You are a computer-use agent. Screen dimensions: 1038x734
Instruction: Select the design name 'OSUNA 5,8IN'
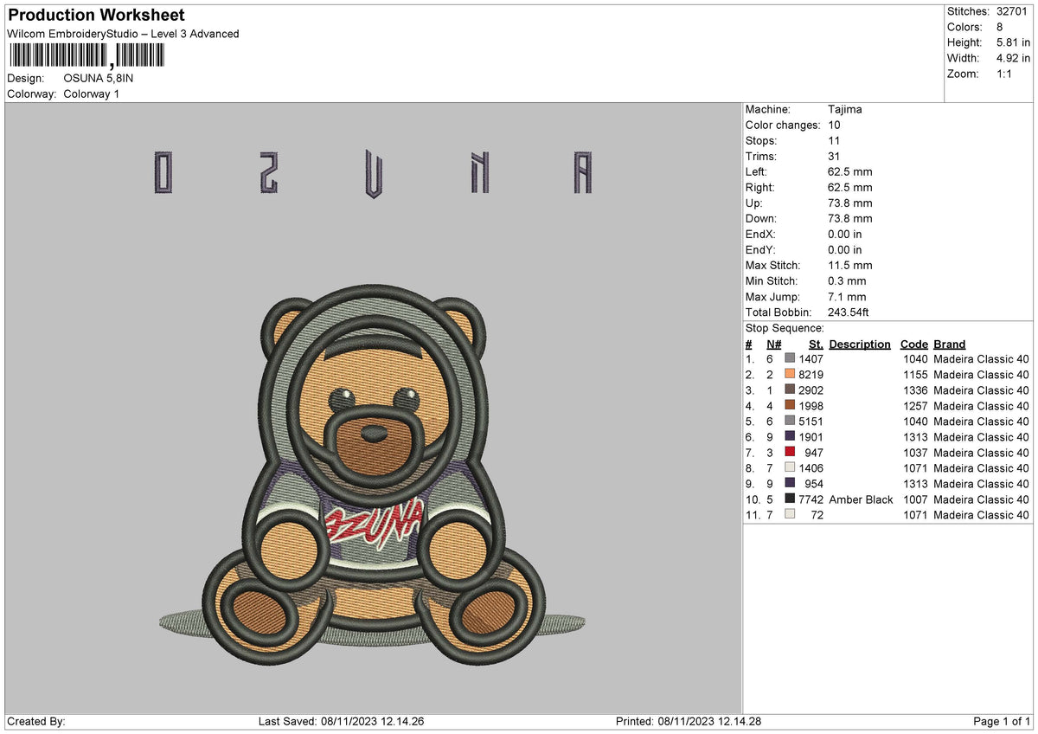click(99, 78)
